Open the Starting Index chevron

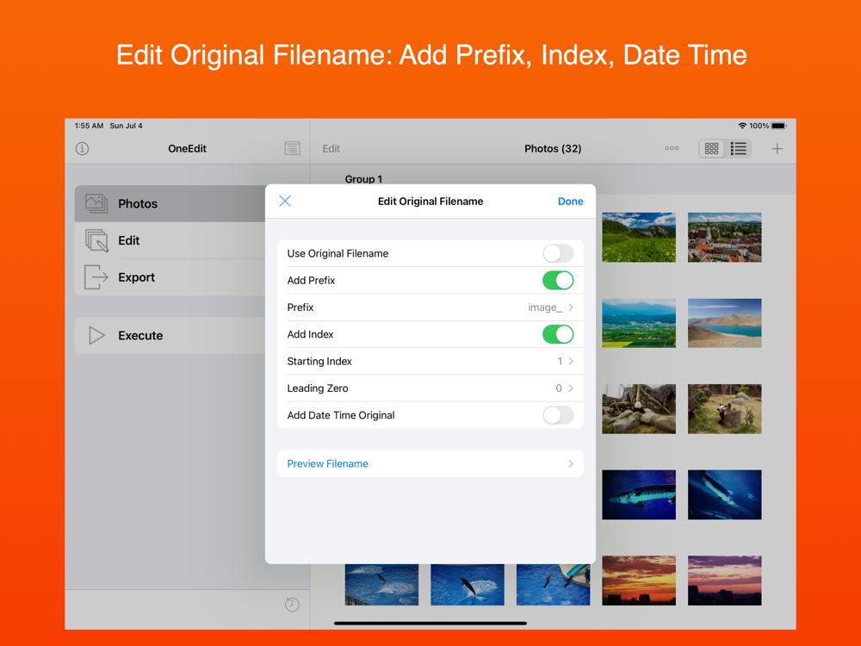click(571, 361)
